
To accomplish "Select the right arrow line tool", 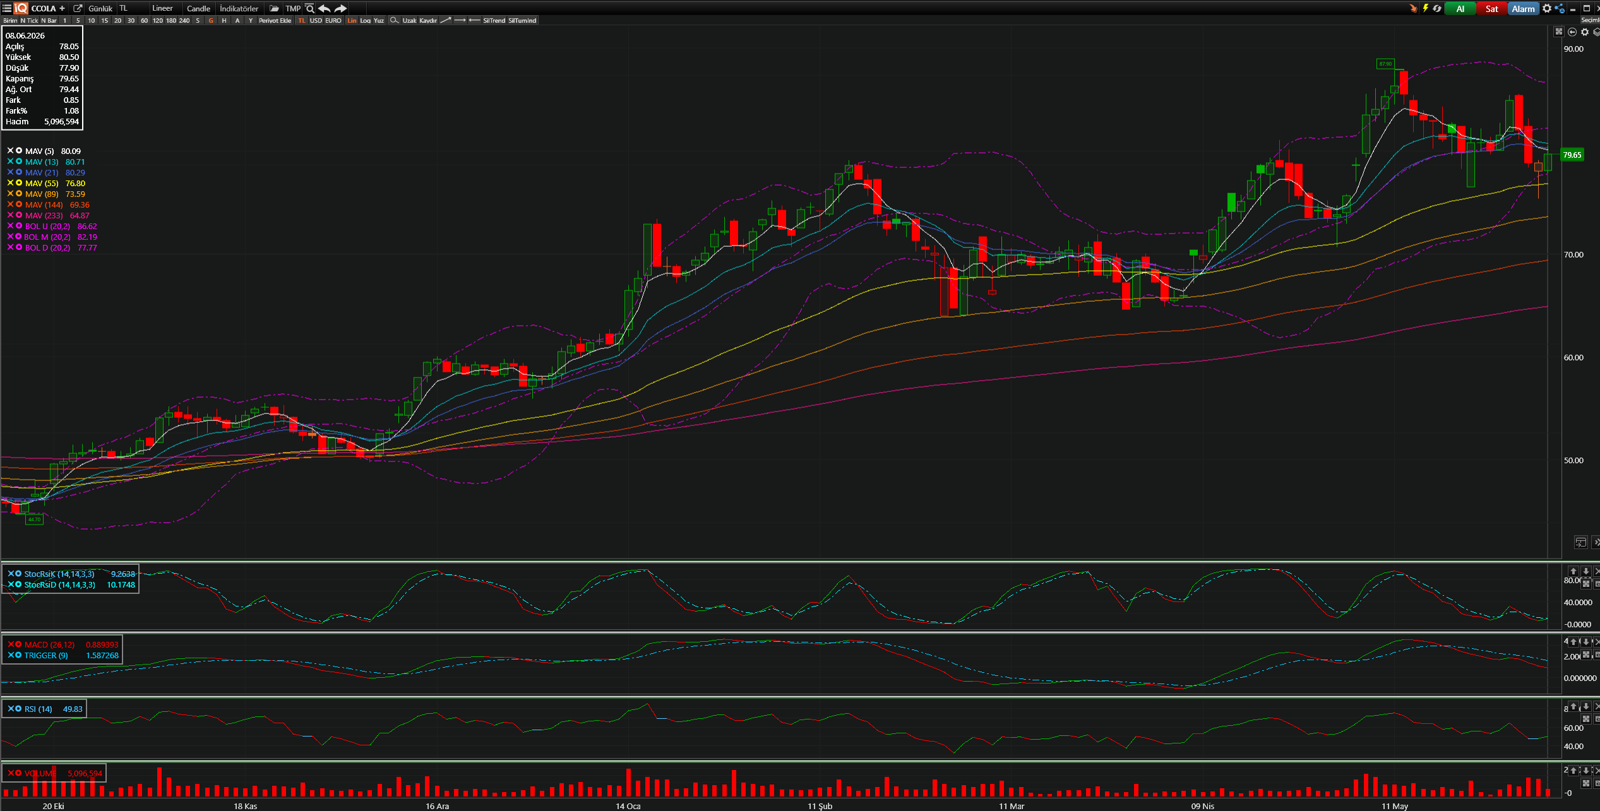I will (x=460, y=20).
